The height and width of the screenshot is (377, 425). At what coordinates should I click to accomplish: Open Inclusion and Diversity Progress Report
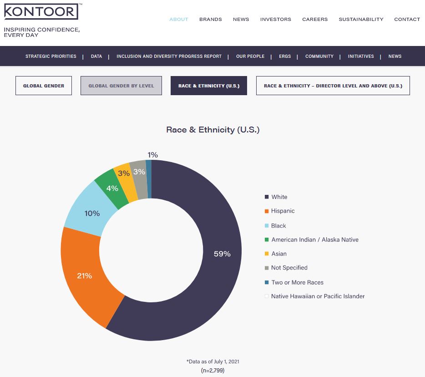[x=169, y=56]
